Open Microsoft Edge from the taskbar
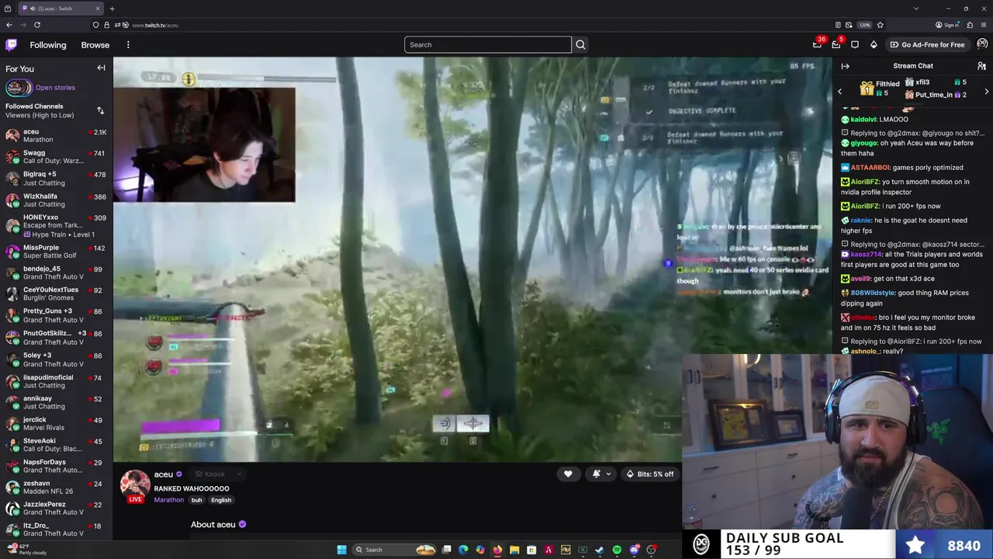993x559 pixels. [x=463, y=550]
